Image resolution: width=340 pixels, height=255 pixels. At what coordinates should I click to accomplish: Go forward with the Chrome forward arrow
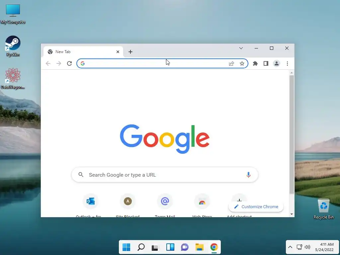[59, 63]
